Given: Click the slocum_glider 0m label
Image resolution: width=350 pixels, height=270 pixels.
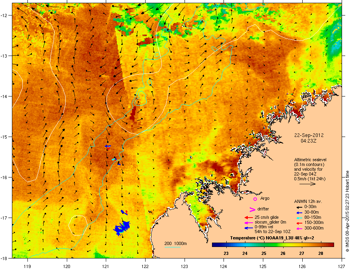Looking at the screenshot, I should pos(270,222).
